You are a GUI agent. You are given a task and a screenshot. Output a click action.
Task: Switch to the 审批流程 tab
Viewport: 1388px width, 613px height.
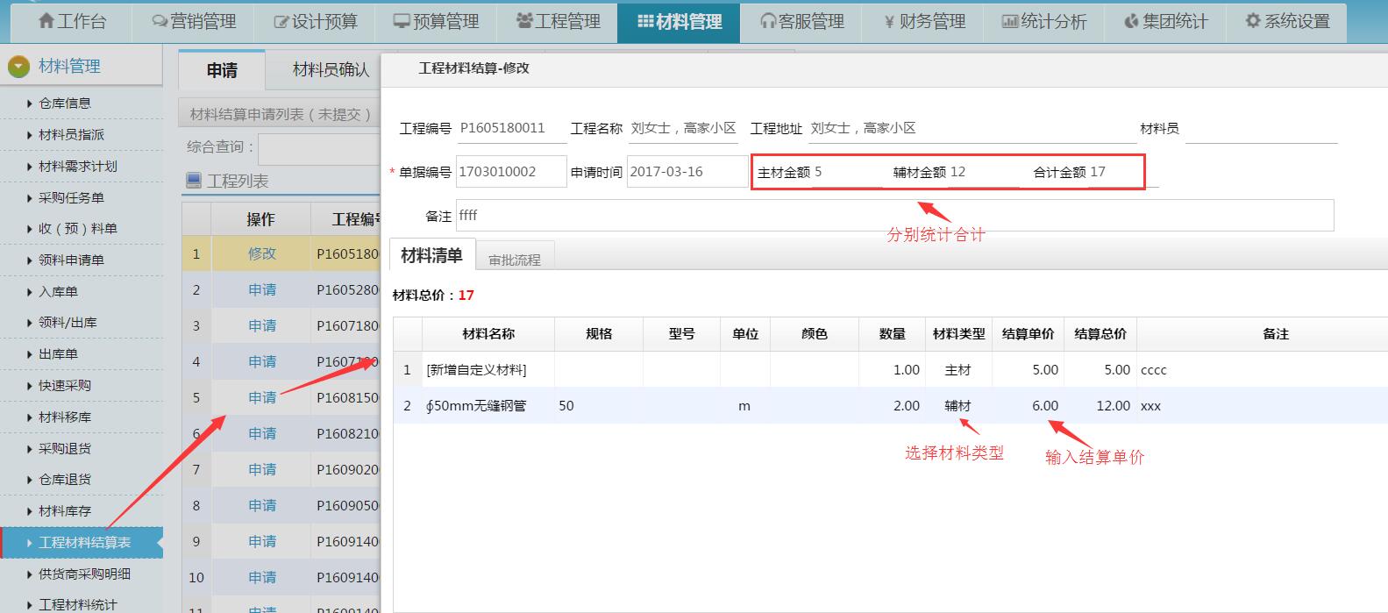(515, 260)
